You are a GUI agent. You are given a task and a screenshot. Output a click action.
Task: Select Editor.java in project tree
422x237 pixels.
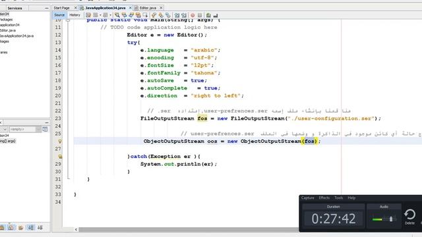coord(8,30)
